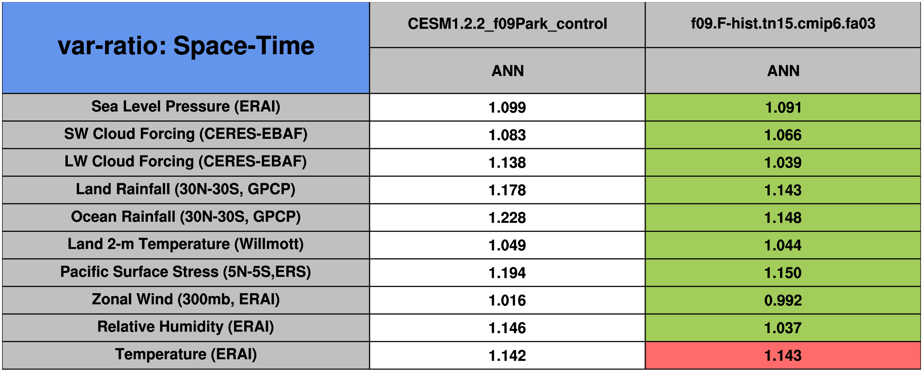Click the Relative Humidity (ERAI) row label

[x=186, y=327]
